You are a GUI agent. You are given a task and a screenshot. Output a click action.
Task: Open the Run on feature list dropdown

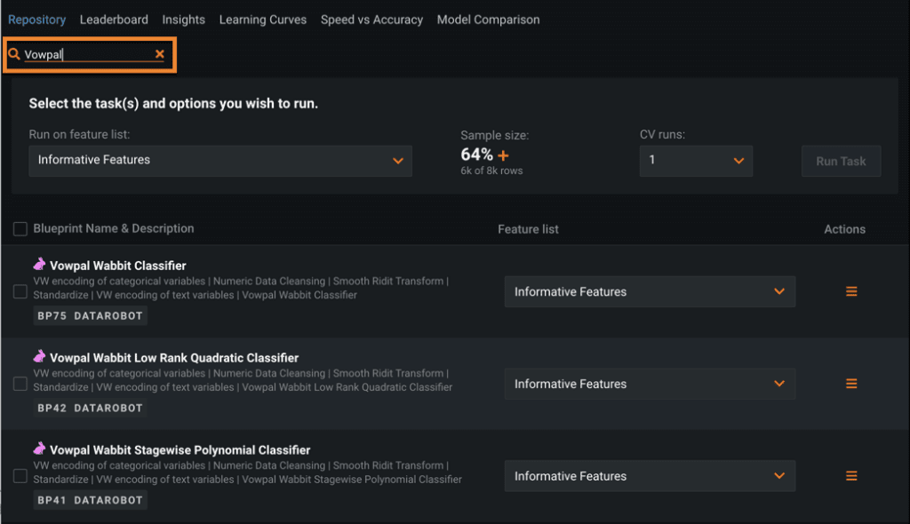pyautogui.click(x=220, y=161)
